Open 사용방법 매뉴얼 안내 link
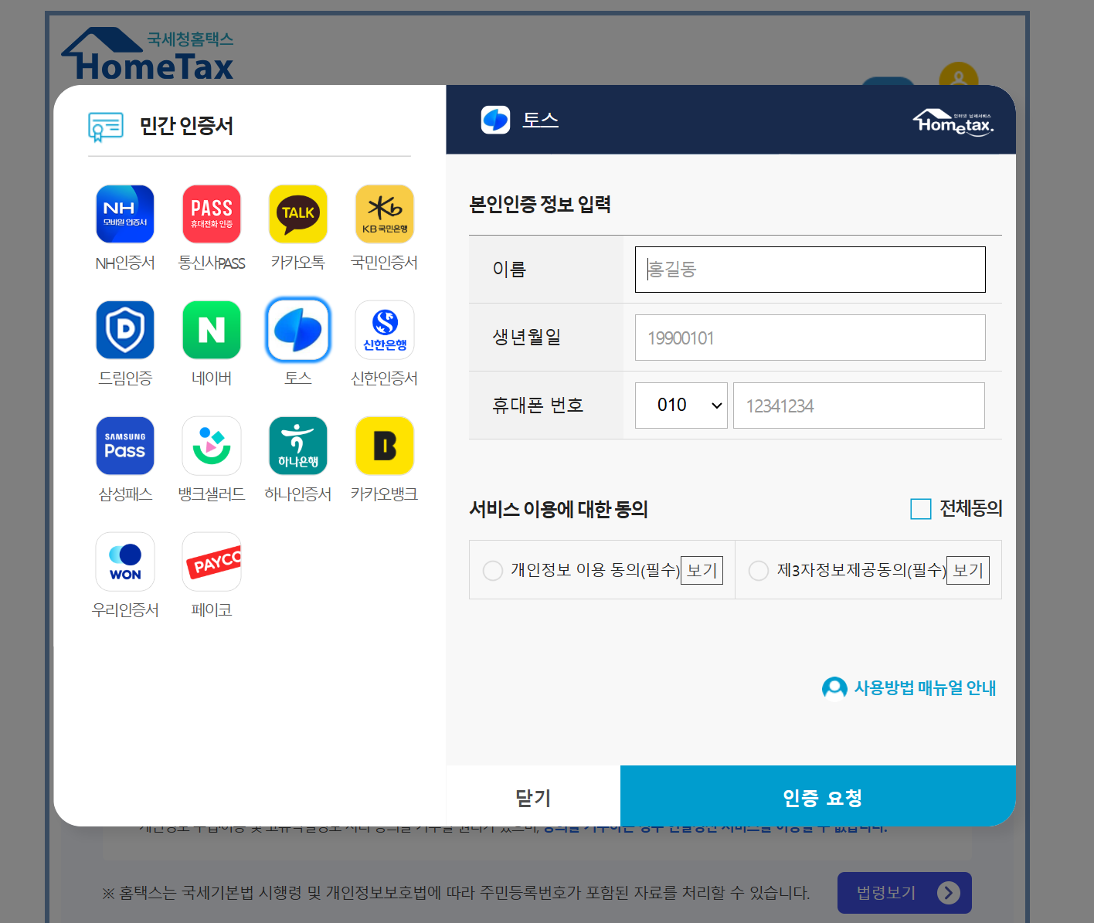The image size is (1094, 923). (925, 687)
